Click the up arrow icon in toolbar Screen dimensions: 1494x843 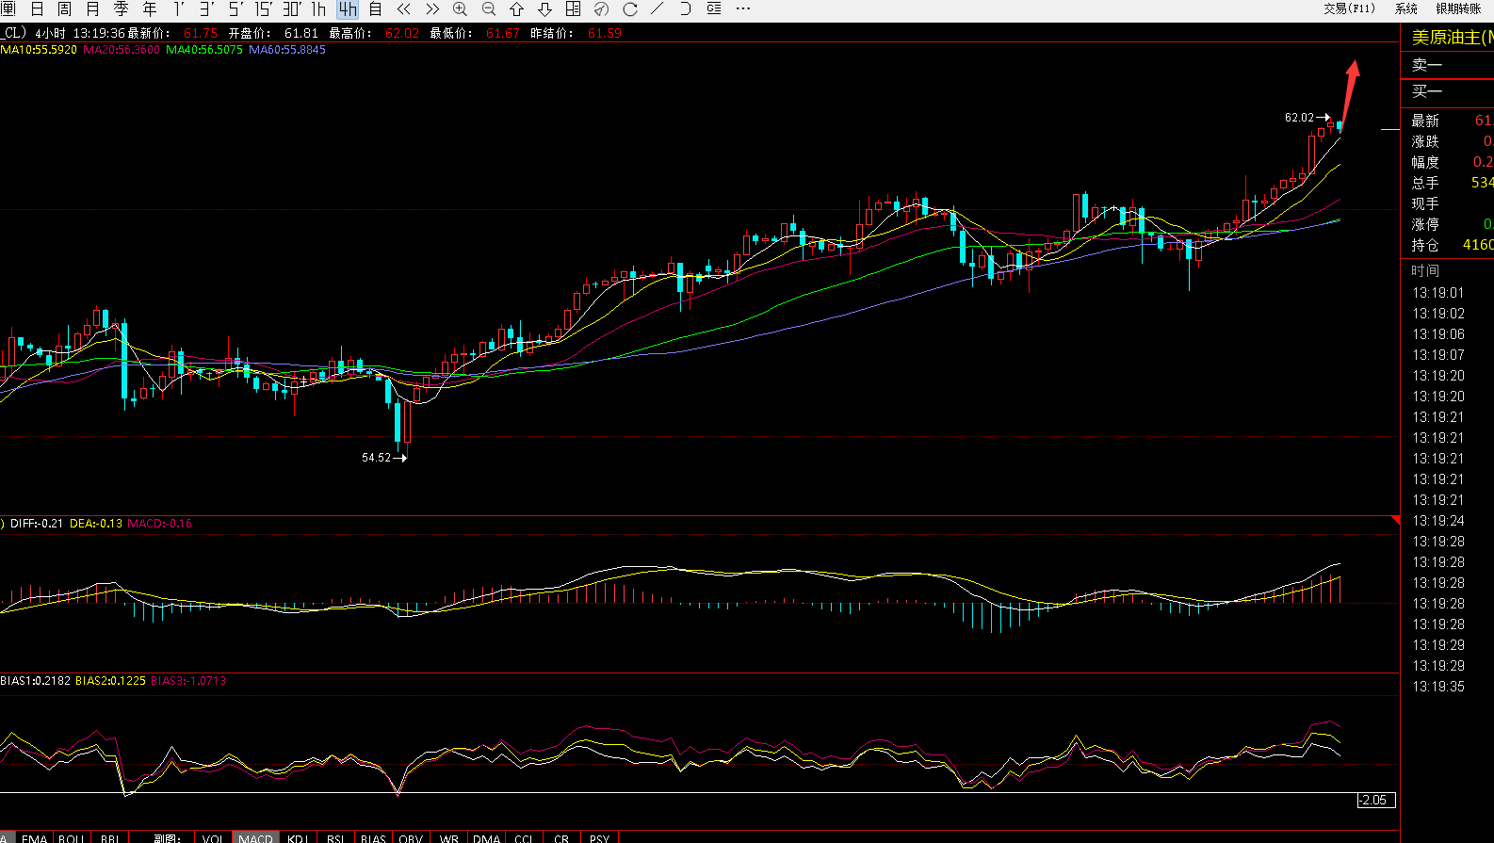[x=516, y=8]
